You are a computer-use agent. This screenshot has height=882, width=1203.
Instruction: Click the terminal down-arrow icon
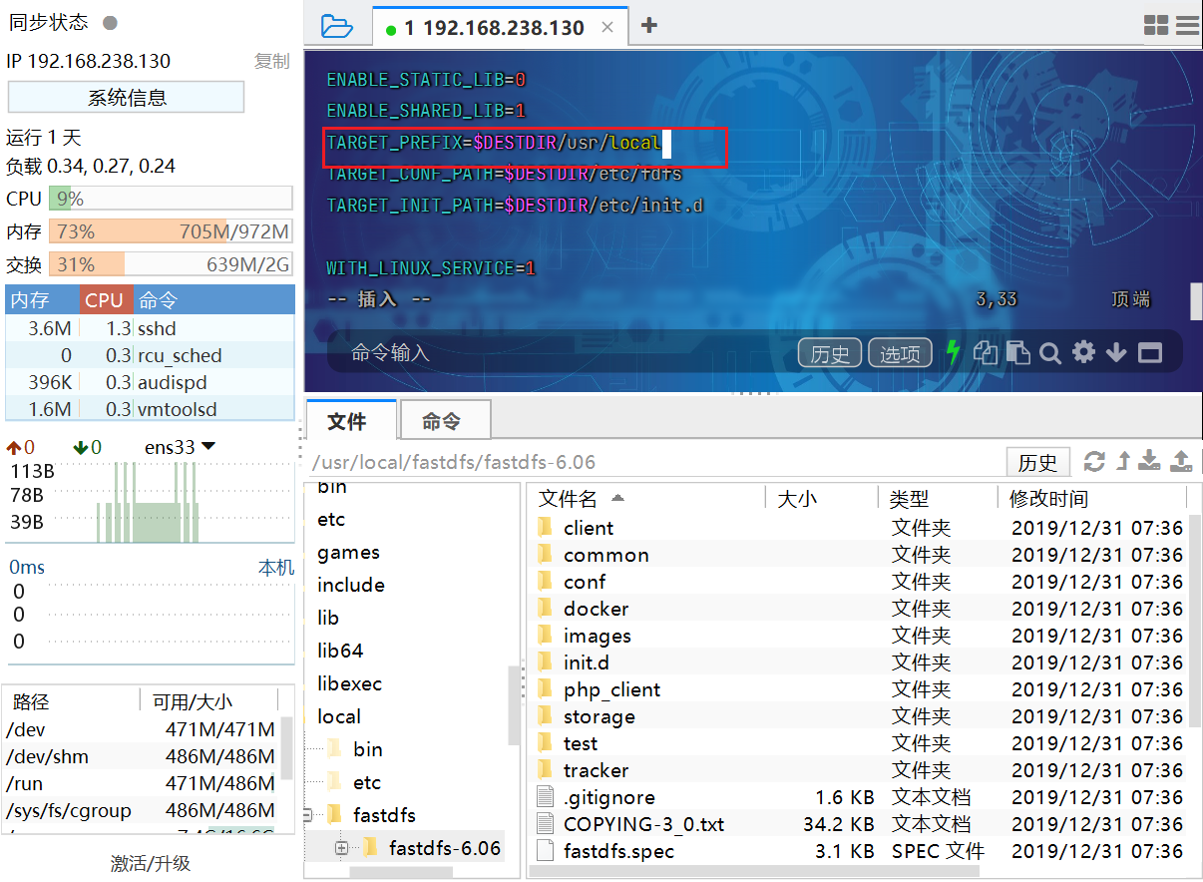(1116, 352)
